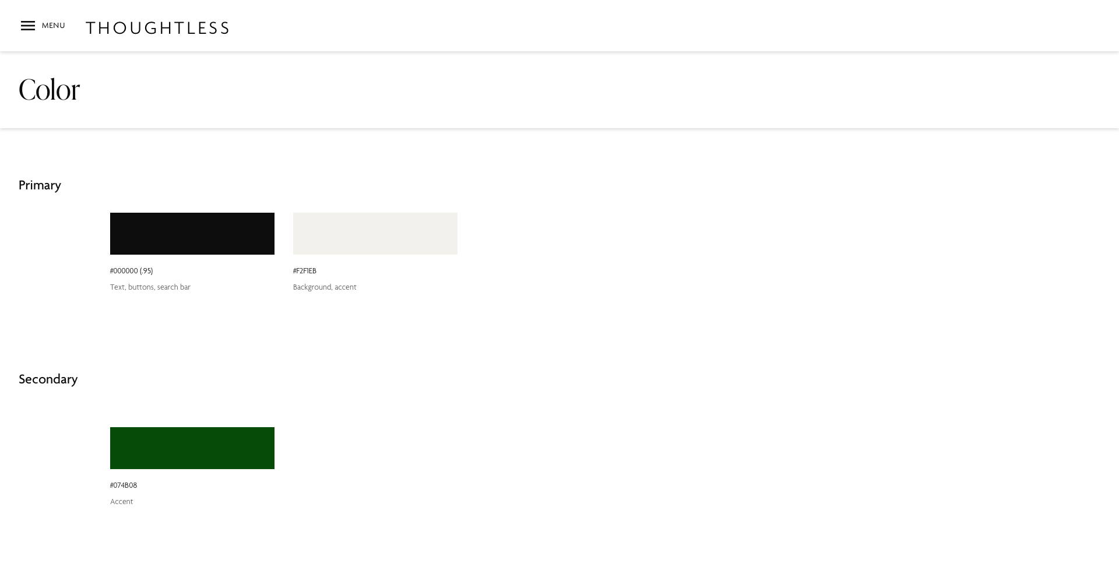Click the 'Background' word in the off-white swatch caption
Screen dimensions: 1119x581
click(x=312, y=287)
